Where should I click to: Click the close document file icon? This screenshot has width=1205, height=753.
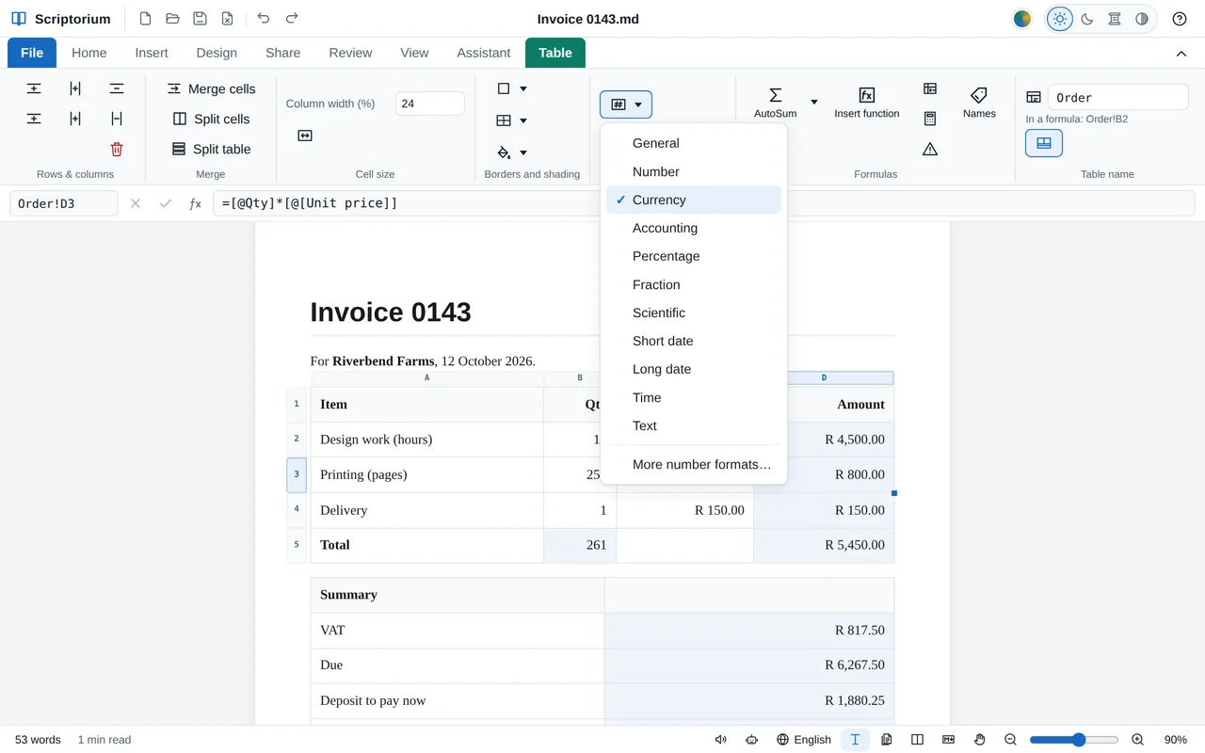pyautogui.click(x=227, y=19)
